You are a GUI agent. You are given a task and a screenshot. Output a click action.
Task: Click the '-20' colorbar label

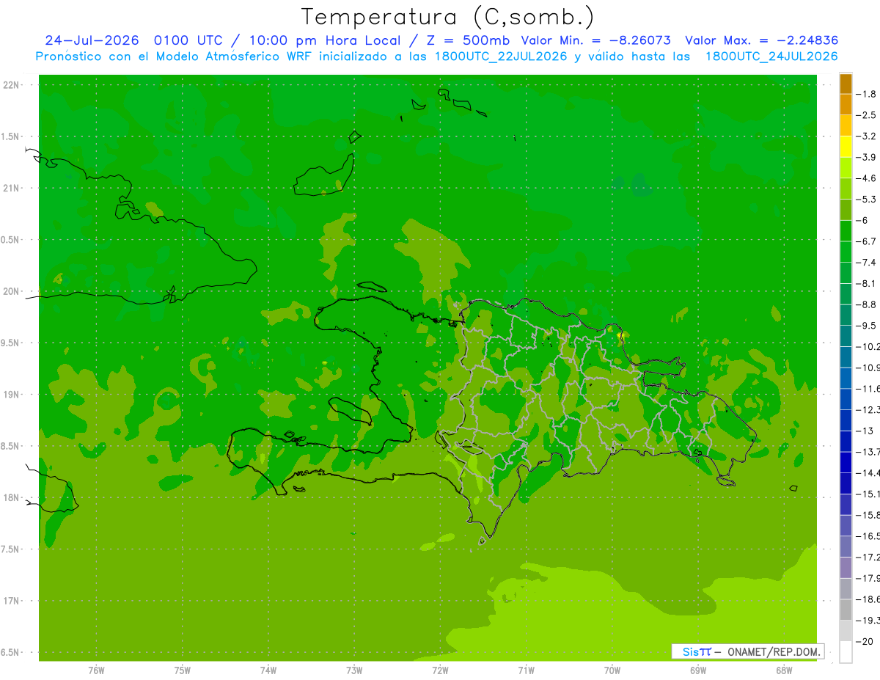865,641
